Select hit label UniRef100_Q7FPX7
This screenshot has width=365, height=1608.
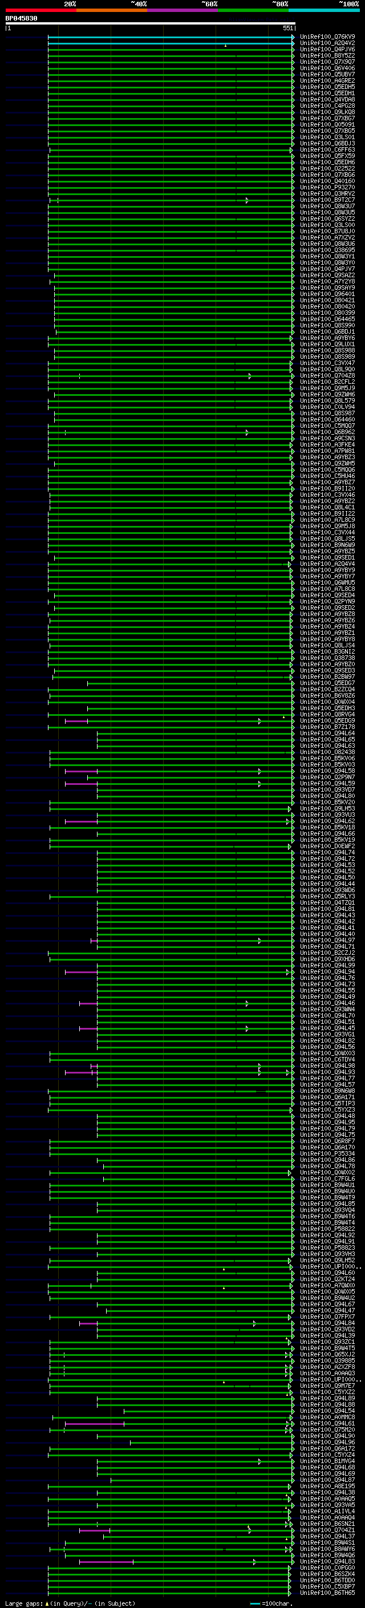327,1317
